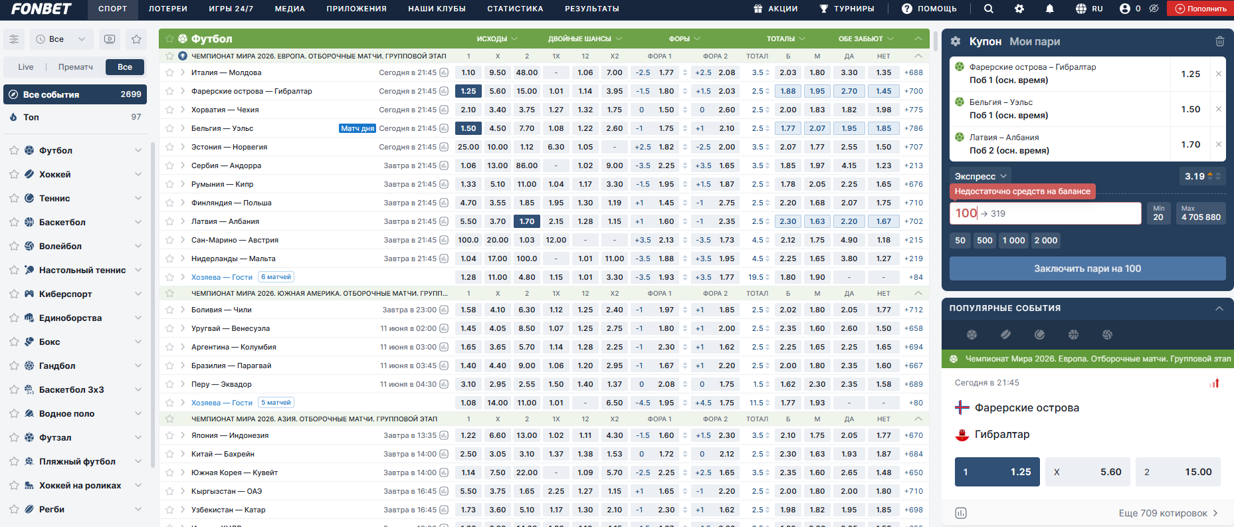Hide balance with crossed-eye icon
The height and width of the screenshot is (527, 1234).
(1154, 9)
